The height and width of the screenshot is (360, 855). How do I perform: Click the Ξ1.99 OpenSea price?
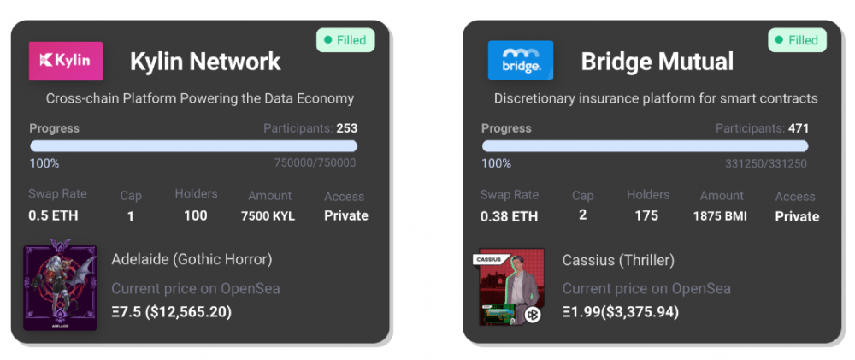pyautogui.click(x=621, y=312)
